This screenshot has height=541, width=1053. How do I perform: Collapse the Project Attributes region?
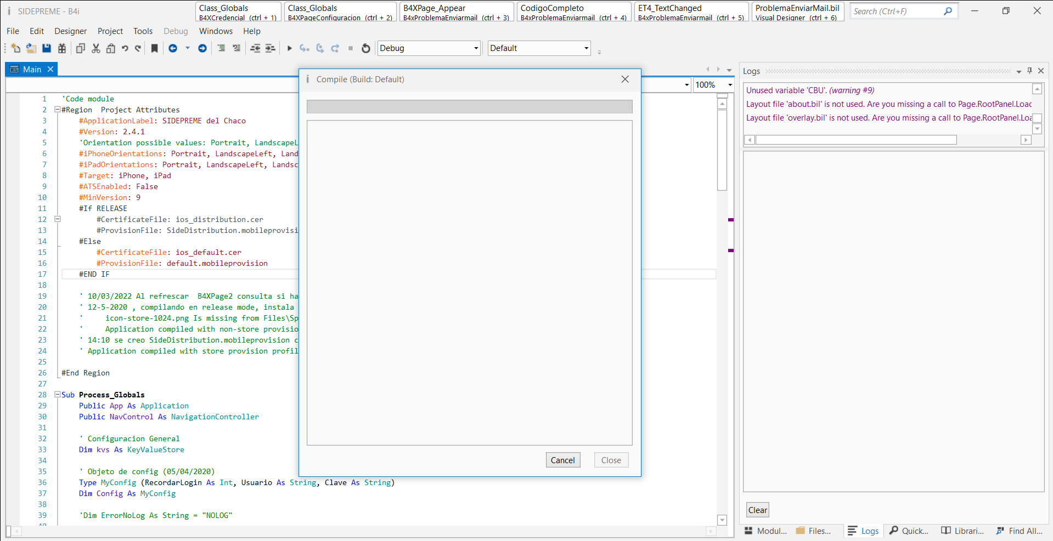[57, 110]
